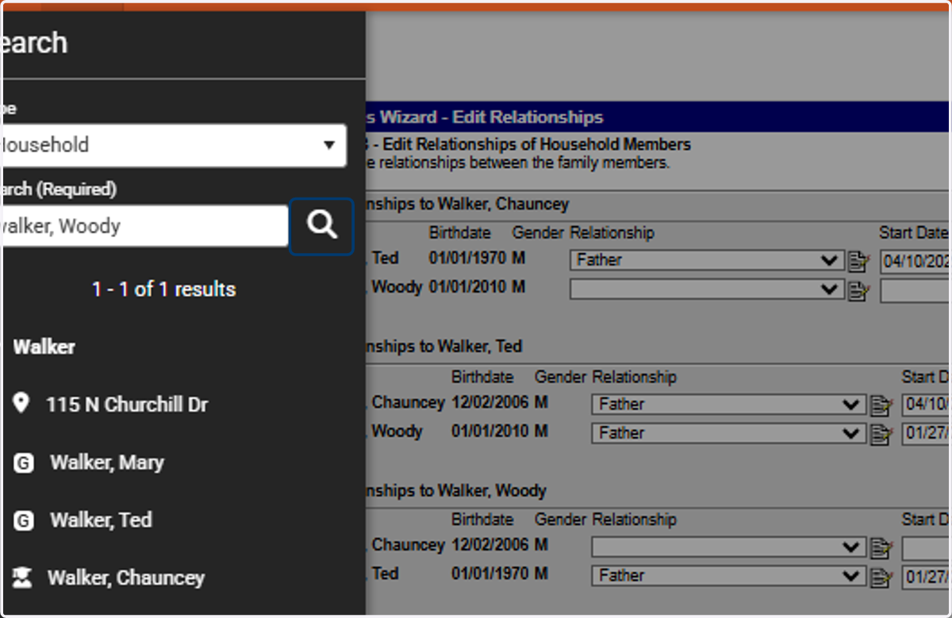This screenshot has width=952, height=618.
Task: Open Woody's relationship dropdown under Walker, Ted
Action: click(x=729, y=434)
